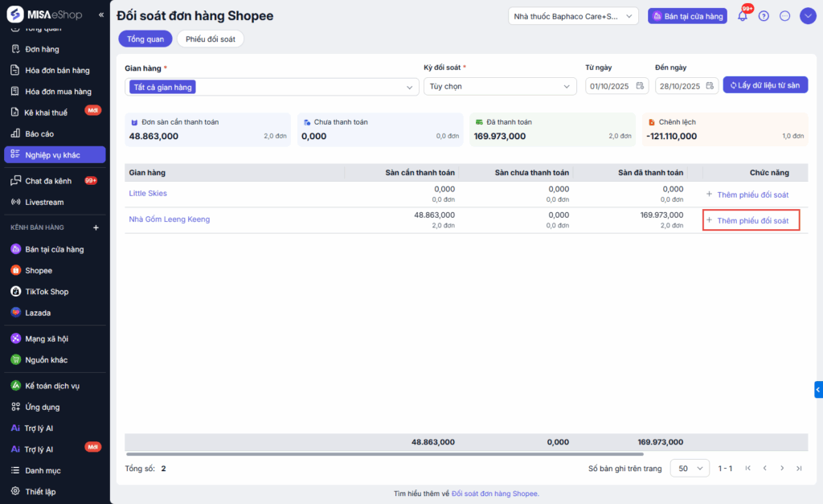The height and width of the screenshot is (504, 823).
Task: Add sales channel with plus icon
Action: [96, 227]
